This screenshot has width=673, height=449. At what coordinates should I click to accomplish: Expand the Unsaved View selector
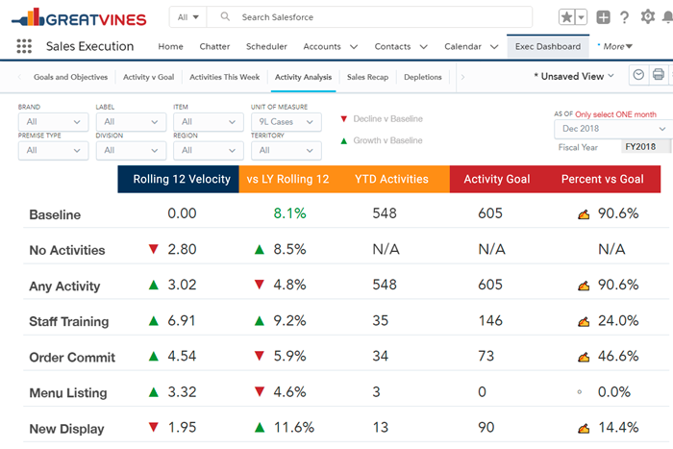(x=574, y=76)
